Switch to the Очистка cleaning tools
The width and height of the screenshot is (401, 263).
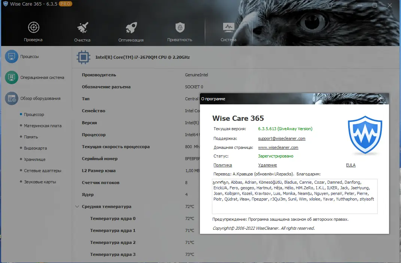pyautogui.click(x=82, y=31)
